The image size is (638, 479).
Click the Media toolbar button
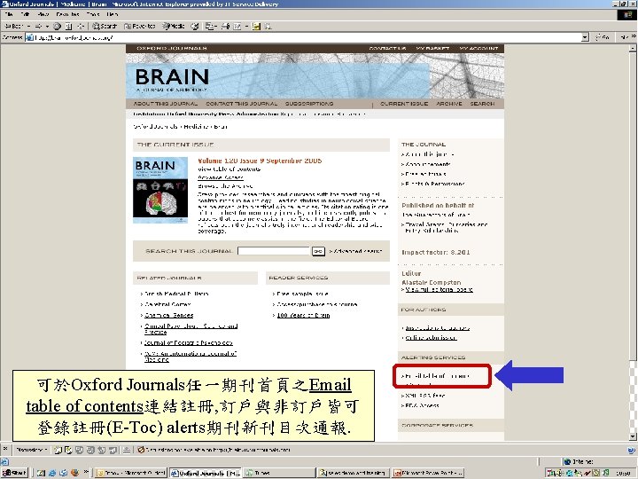pyautogui.click(x=174, y=26)
